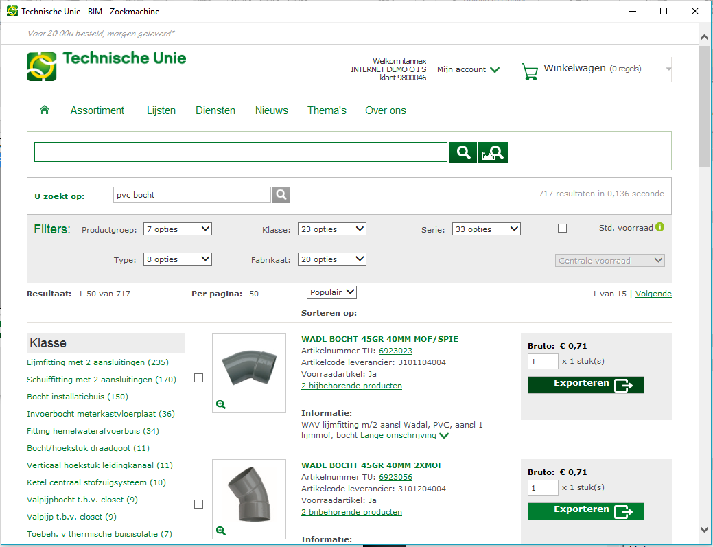Open article number 6923056 link
This screenshot has height=547, width=713.
(395, 477)
